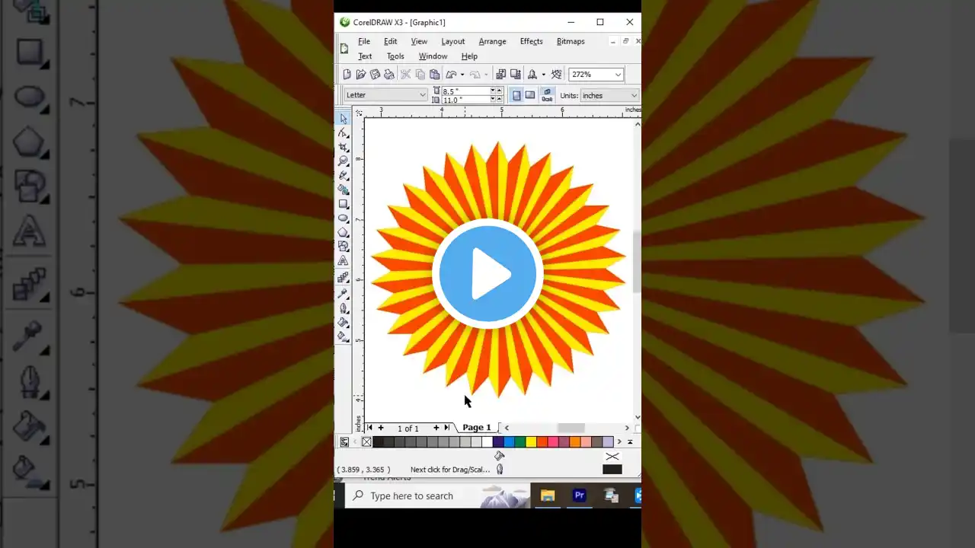The width and height of the screenshot is (975, 548).
Task: Open the palette options flyout button
Action: coord(344,441)
